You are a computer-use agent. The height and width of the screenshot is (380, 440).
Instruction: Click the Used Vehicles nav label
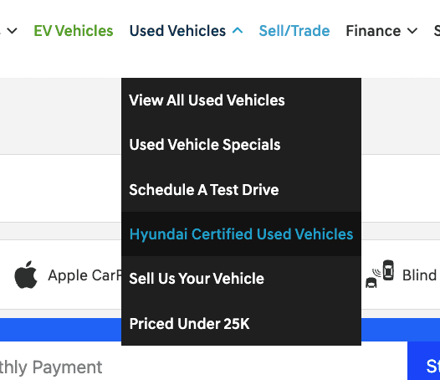177,31
